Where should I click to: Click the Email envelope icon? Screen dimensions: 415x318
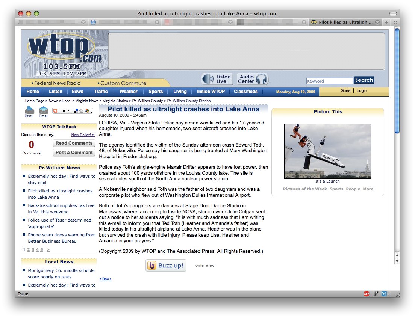(44, 110)
